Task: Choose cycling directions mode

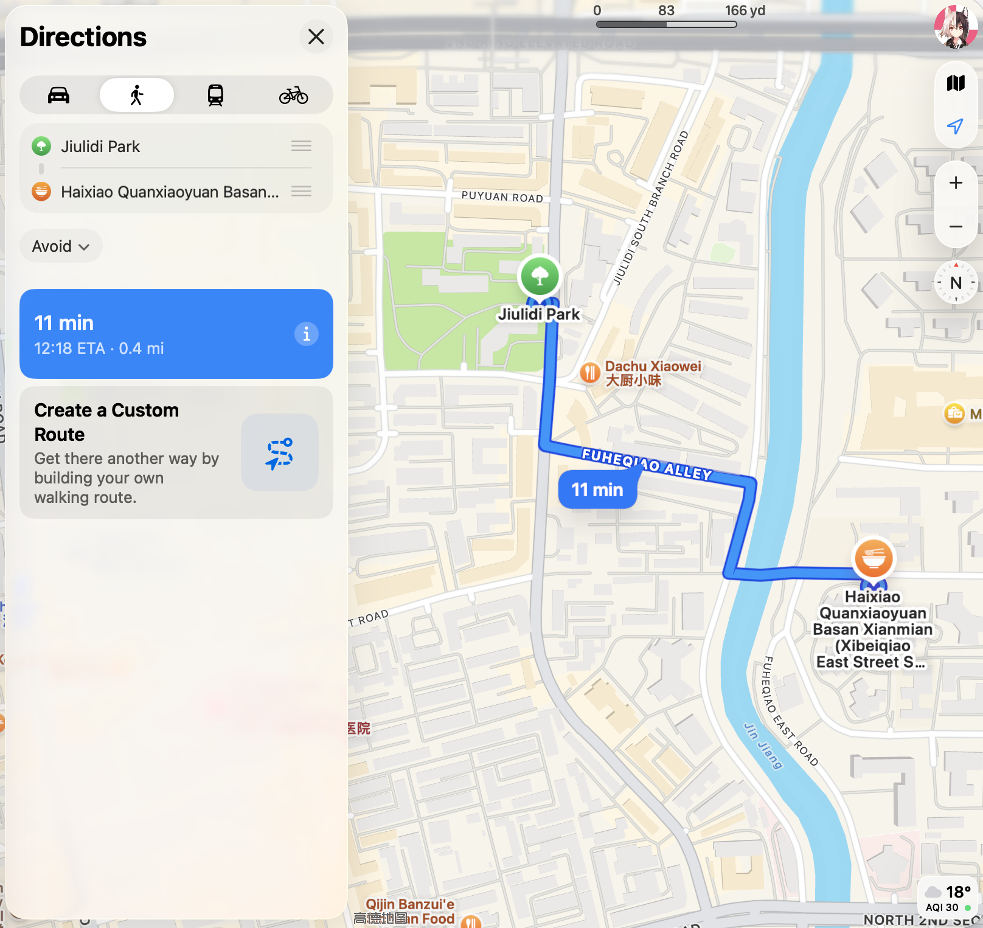Action: 294,95
